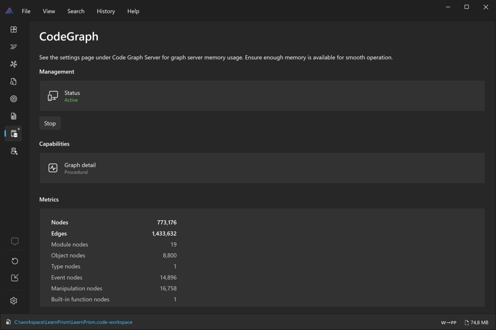Click the Status card showing Active

click(262, 96)
